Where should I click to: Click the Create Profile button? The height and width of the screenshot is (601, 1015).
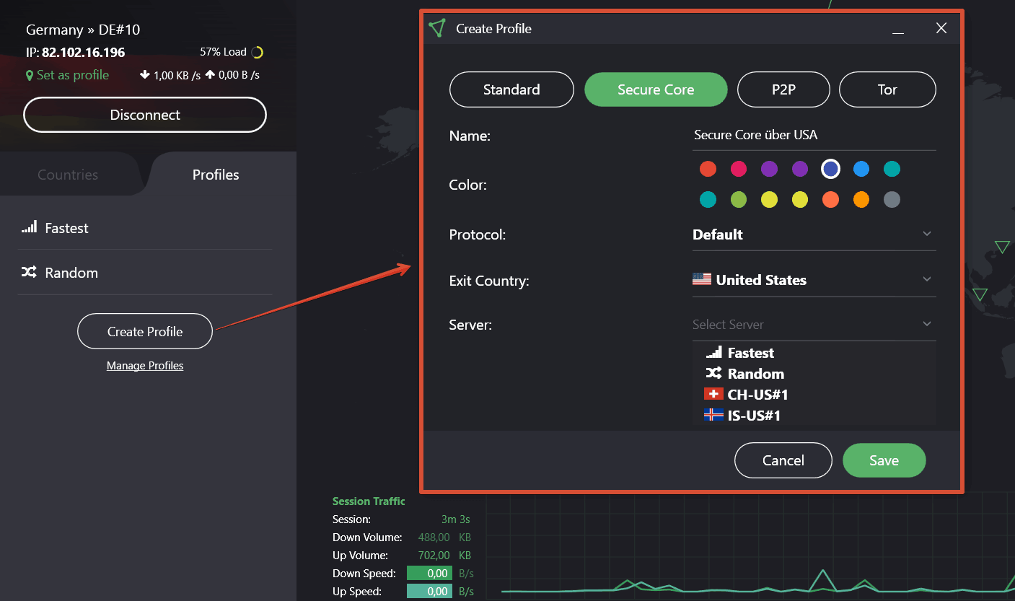pyautogui.click(x=145, y=332)
